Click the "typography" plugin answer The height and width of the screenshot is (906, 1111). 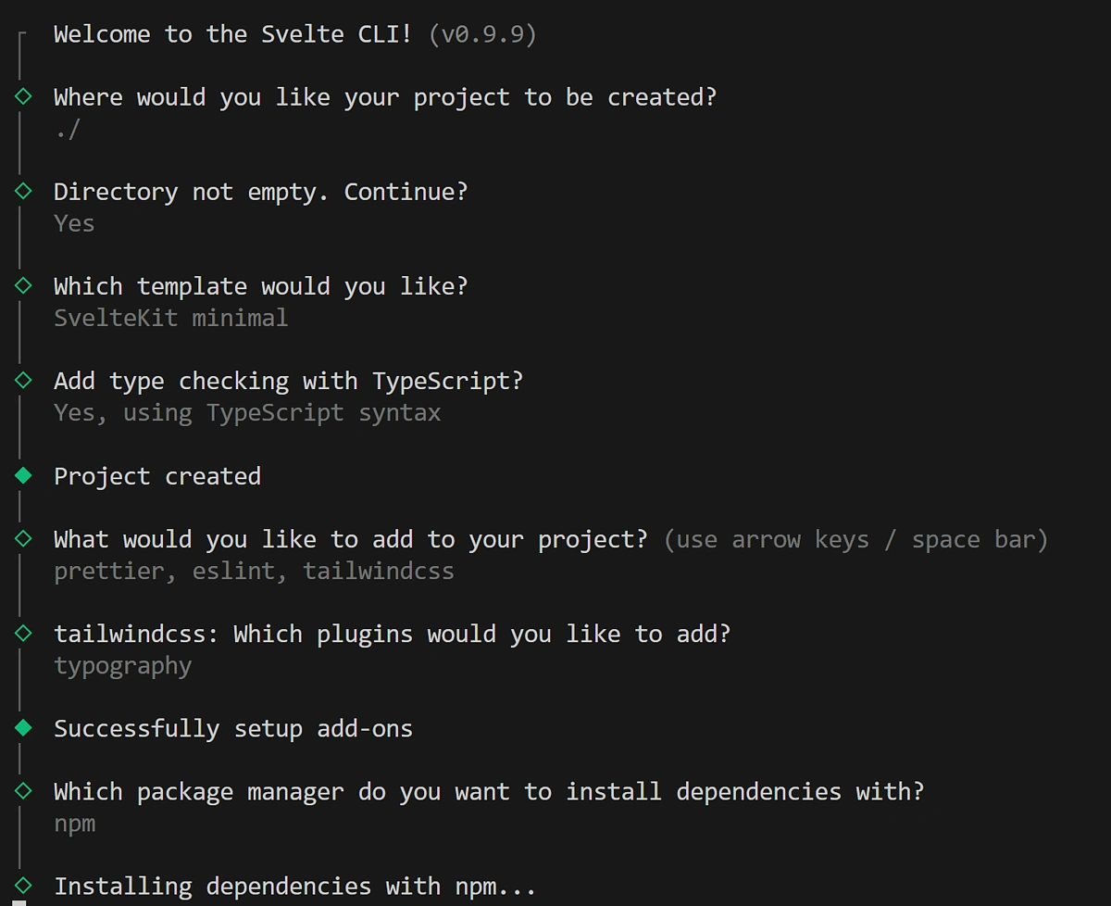[122, 665]
